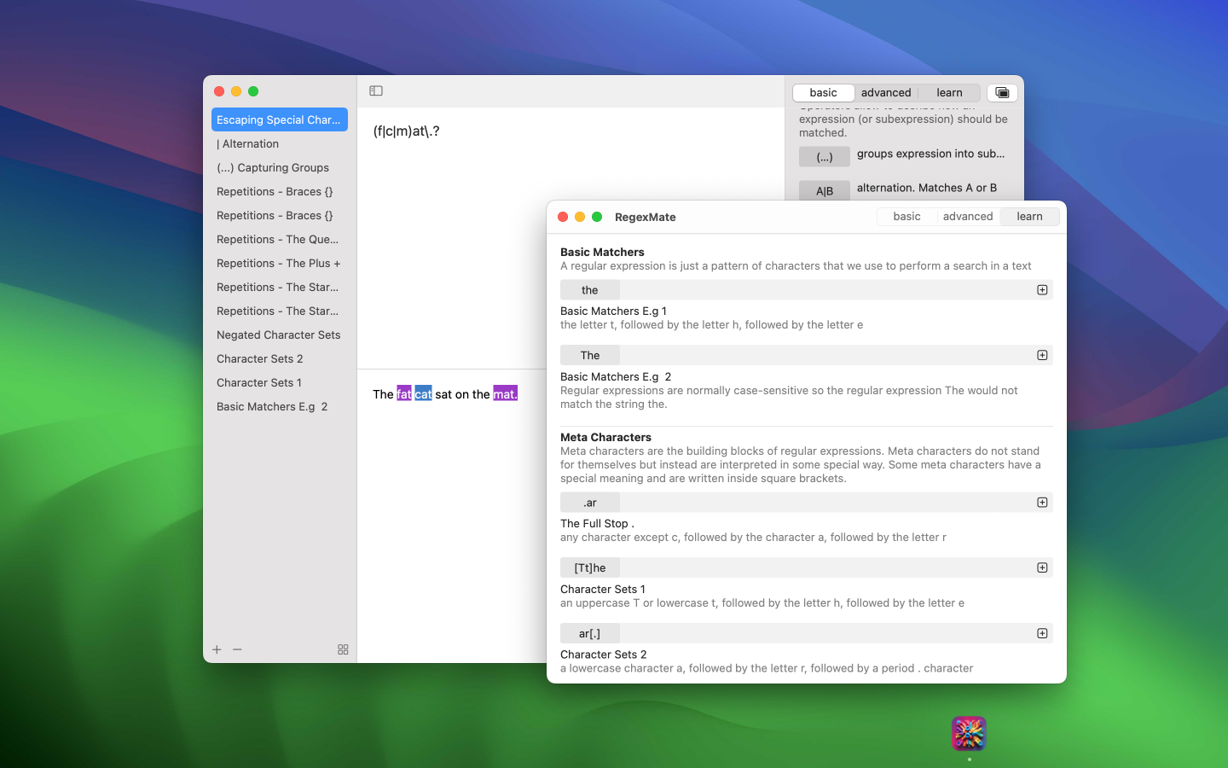This screenshot has width=1228, height=768.
Task: Toggle the sidebar in the main window
Action: coord(376,90)
